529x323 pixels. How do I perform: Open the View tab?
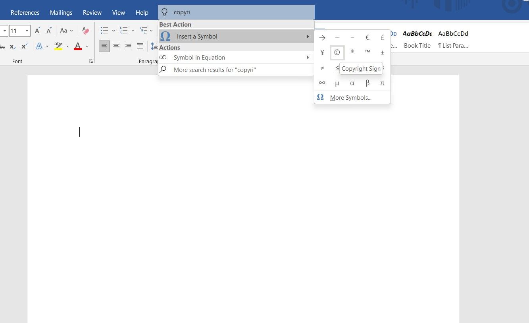(x=119, y=12)
